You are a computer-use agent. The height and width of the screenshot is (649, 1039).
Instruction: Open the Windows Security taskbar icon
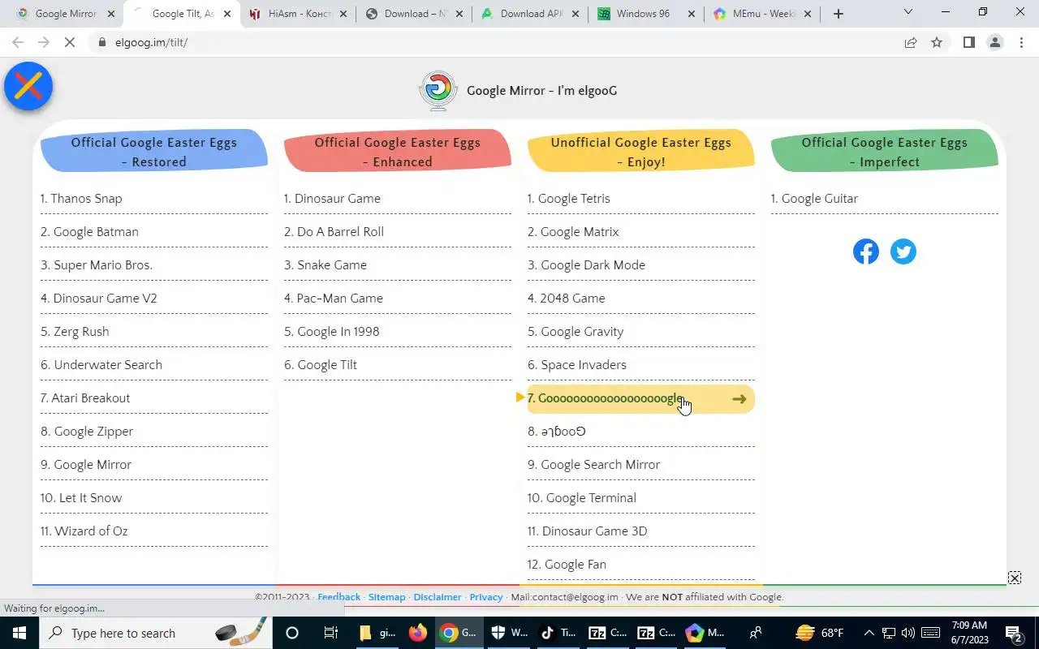point(510,633)
